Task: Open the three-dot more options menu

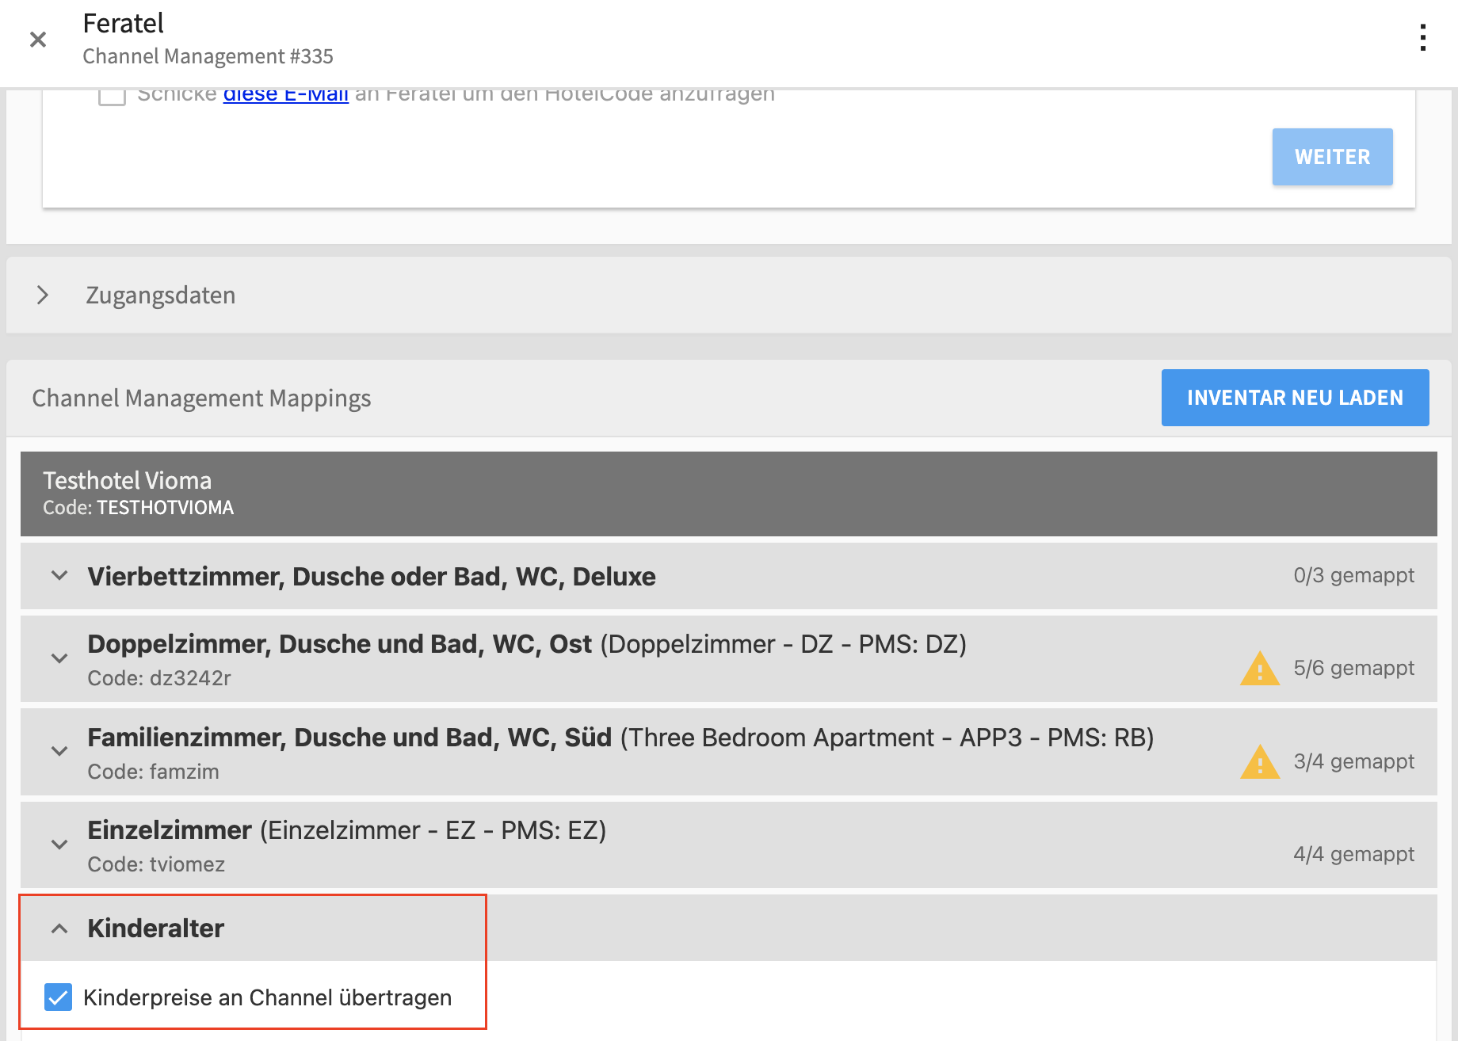Action: click(x=1423, y=38)
